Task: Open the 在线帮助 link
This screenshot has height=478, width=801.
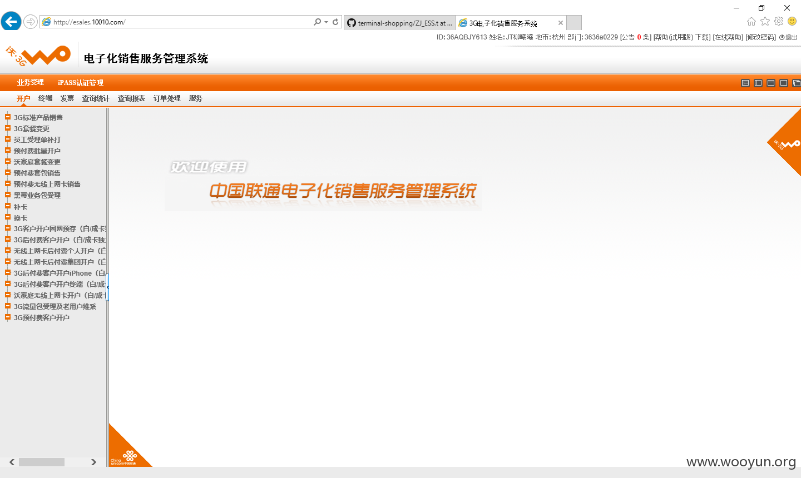Action: 728,37
